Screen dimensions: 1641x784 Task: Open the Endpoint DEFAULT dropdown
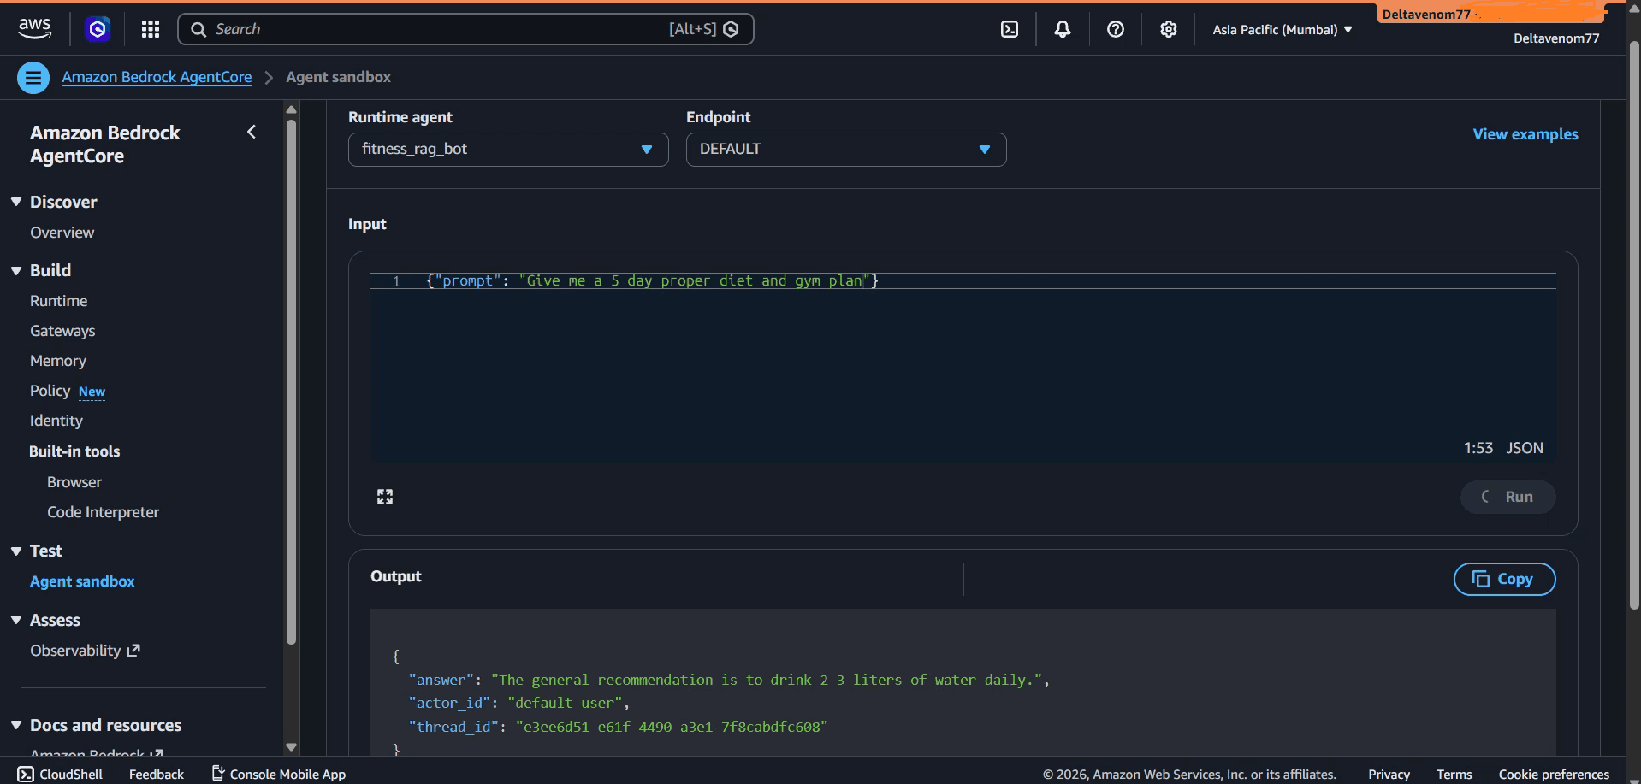tap(846, 150)
